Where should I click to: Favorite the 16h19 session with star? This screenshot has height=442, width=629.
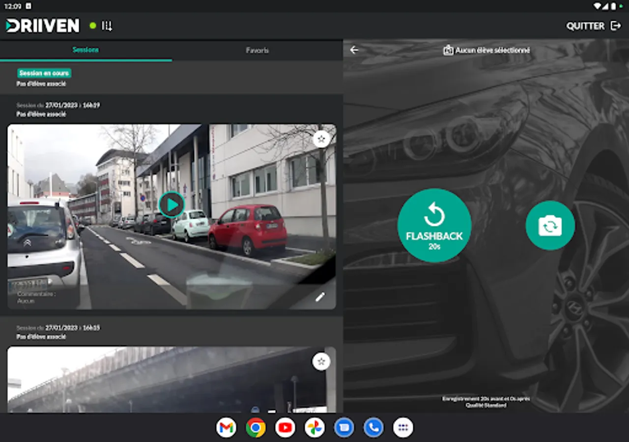pos(321,139)
